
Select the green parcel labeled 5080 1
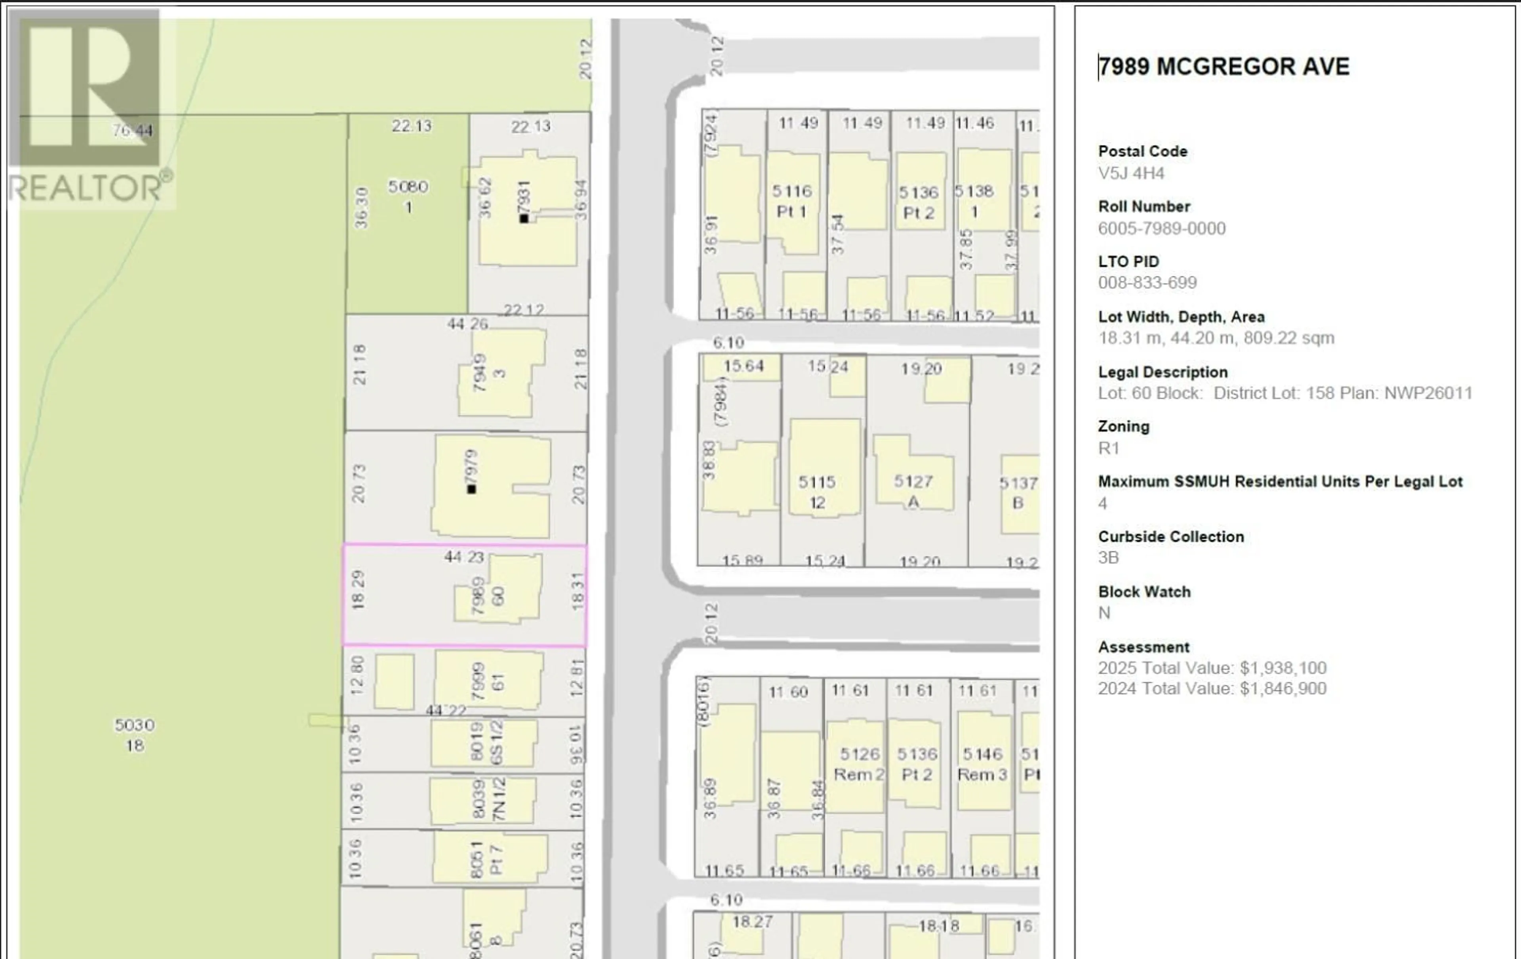click(408, 214)
